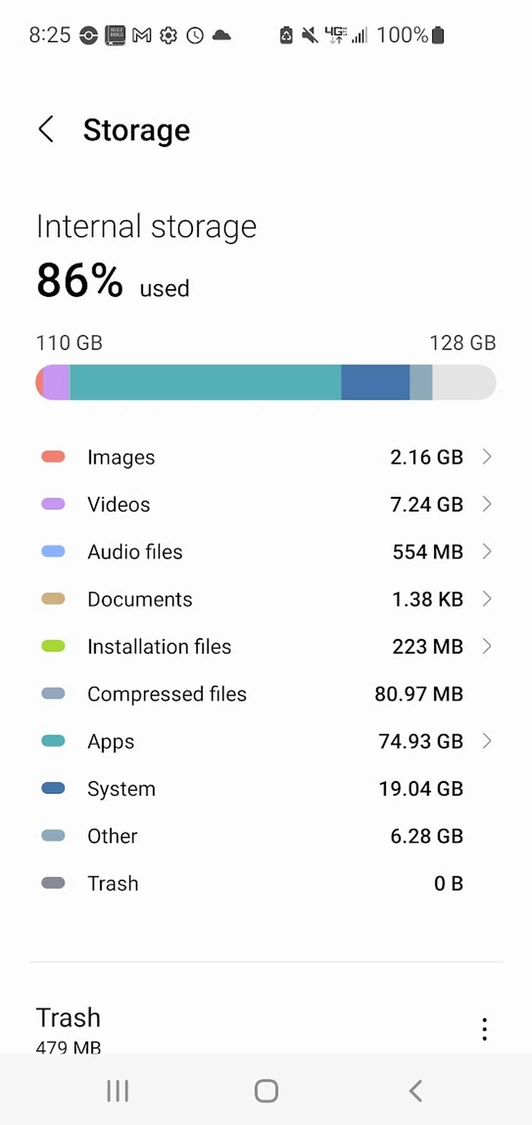Expand the Images chevron arrow
The height and width of the screenshot is (1125, 532).
pyautogui.click(x=486, y=457)
